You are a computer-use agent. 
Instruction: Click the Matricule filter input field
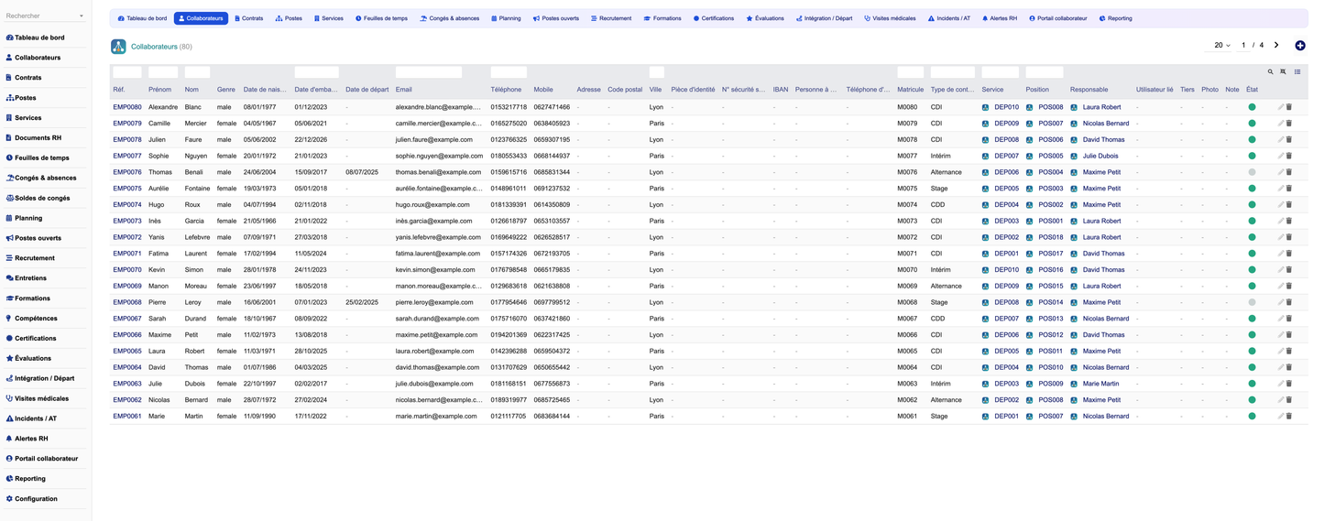point(910,71)
